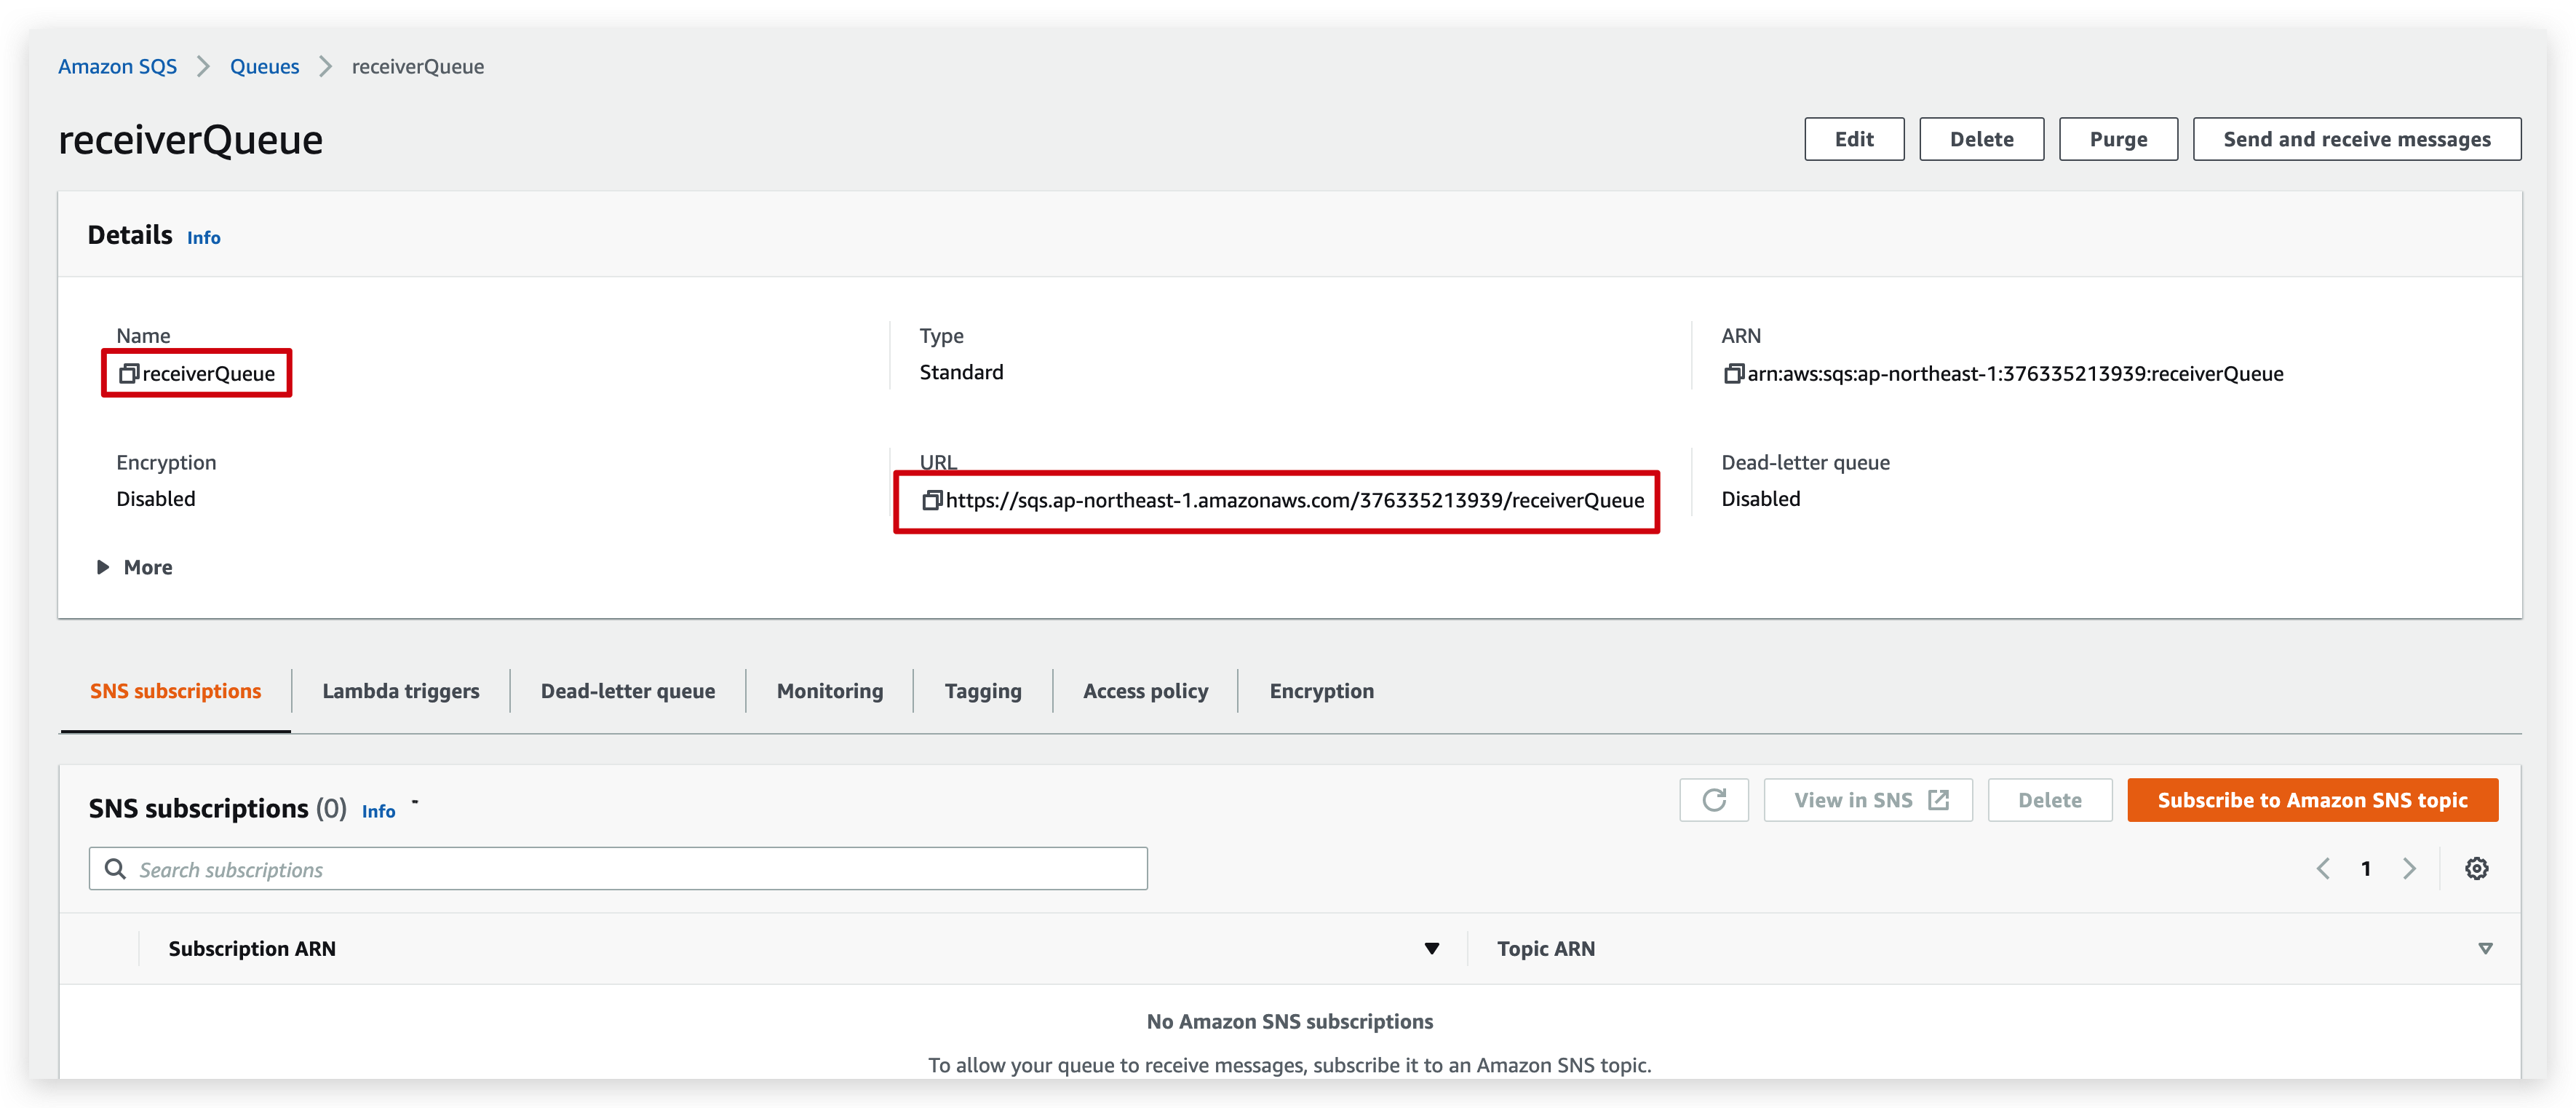The width and height of the screenshot is (2576, 1108).
Task: Select the ARN value text
Action: point(2015,373)
